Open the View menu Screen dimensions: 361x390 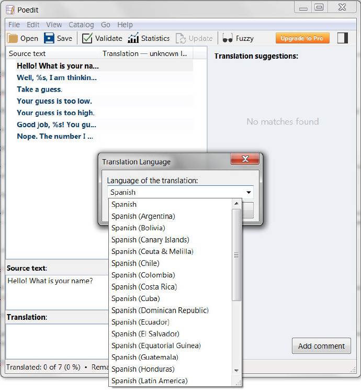click(54, 25)
